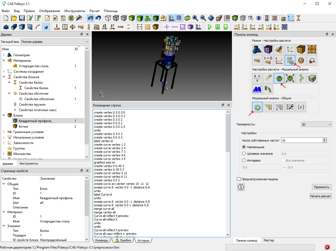Viewport: 336px width, 251px height.
Task: Select the Бочка block in tree
Action: click(x=23, y=126)
